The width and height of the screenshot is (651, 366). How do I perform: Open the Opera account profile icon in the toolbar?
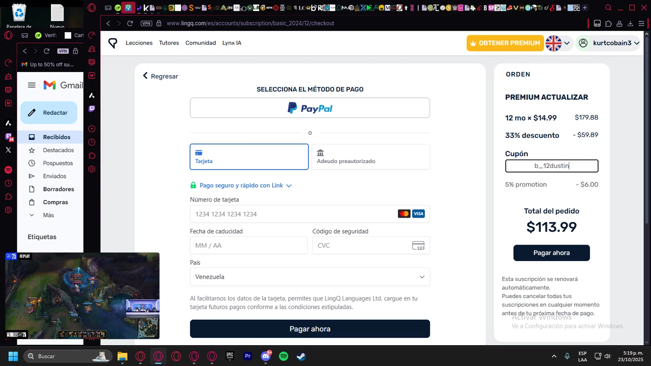coord(619,23)
